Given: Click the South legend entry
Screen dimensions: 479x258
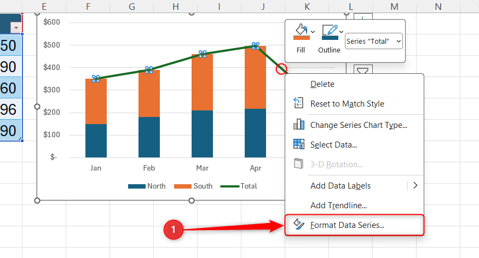Looking at the screenshot, I should tap(193, 186).
